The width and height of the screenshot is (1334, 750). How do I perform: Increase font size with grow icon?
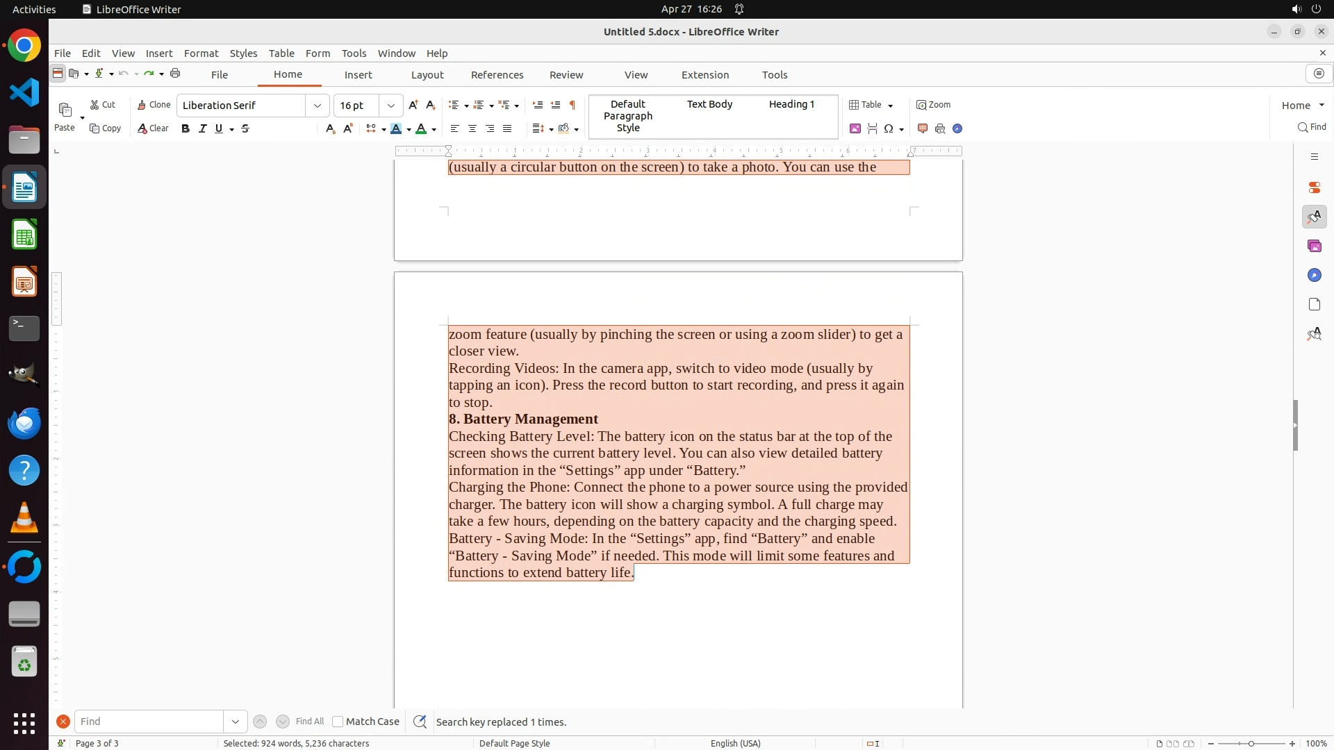coord(413,105)
